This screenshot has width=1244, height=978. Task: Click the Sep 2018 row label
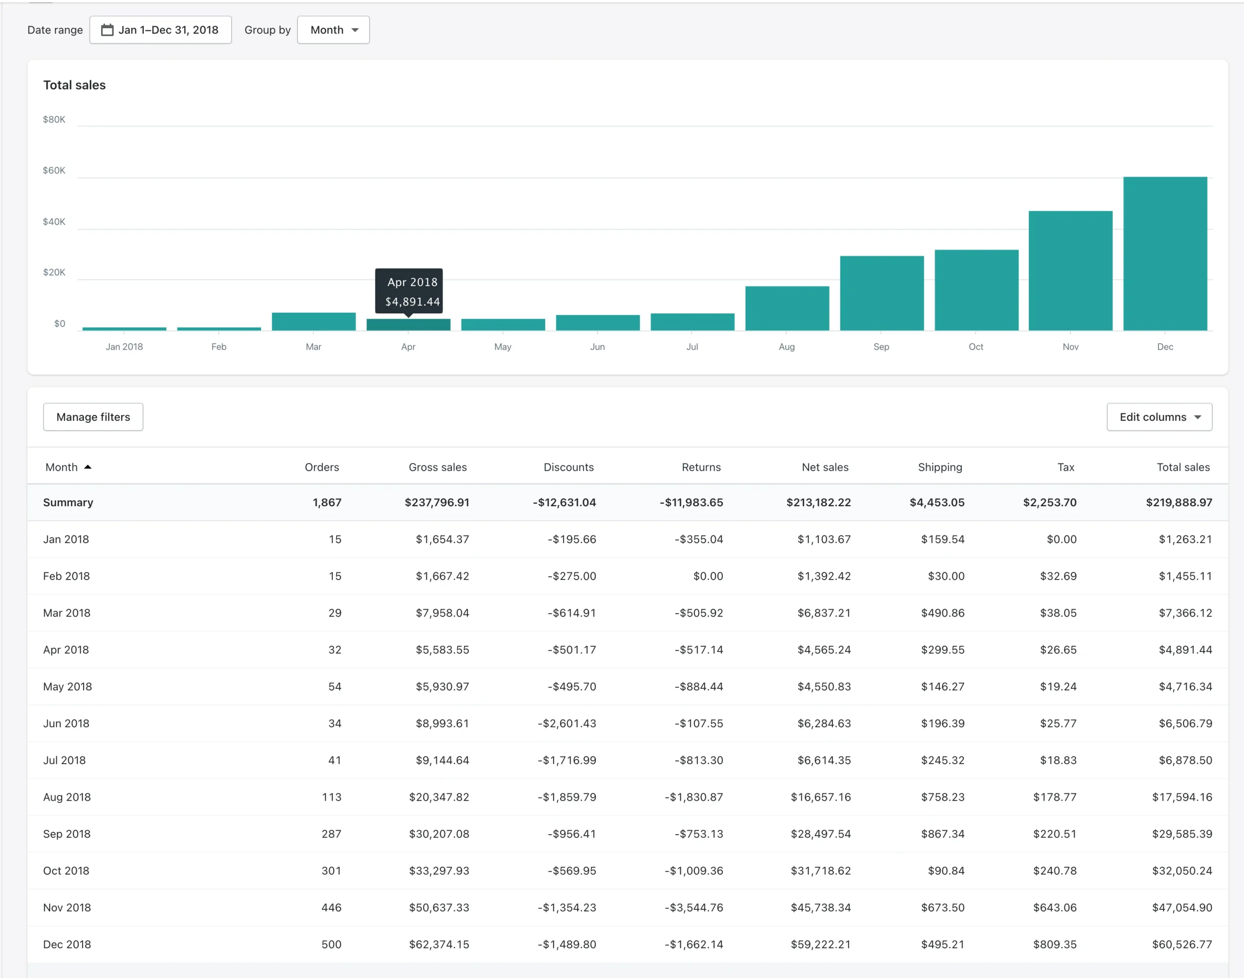click(x=67, y=834)
